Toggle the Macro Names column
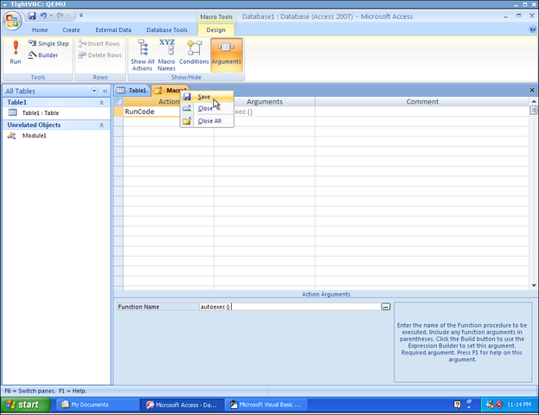The height and width of the screenshot is (415, 539). click(x=167, y=55)
